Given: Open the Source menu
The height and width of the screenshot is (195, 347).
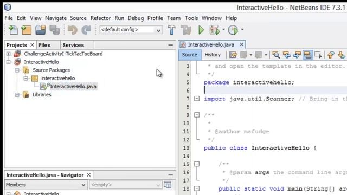Looking at the screenshot, I should 78,18.
